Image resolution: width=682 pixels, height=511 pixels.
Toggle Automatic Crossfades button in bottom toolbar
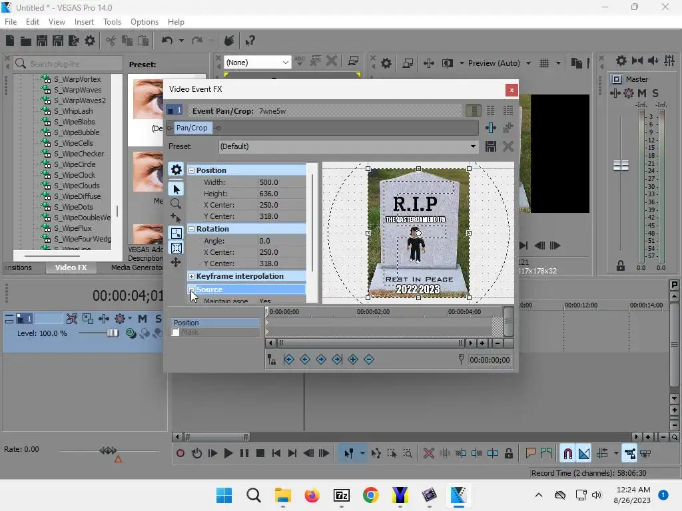pos(584,454)
